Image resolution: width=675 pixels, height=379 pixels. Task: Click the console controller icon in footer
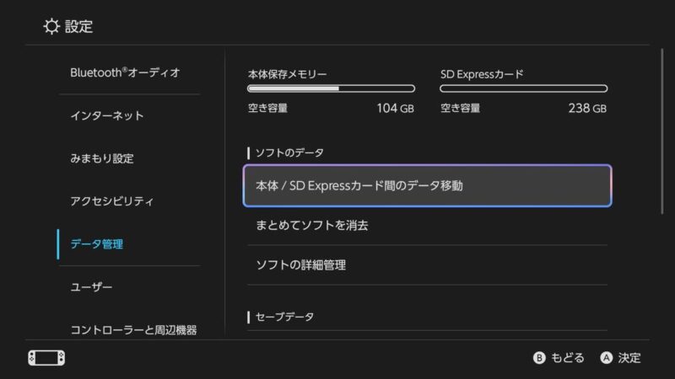coord(46,358)
